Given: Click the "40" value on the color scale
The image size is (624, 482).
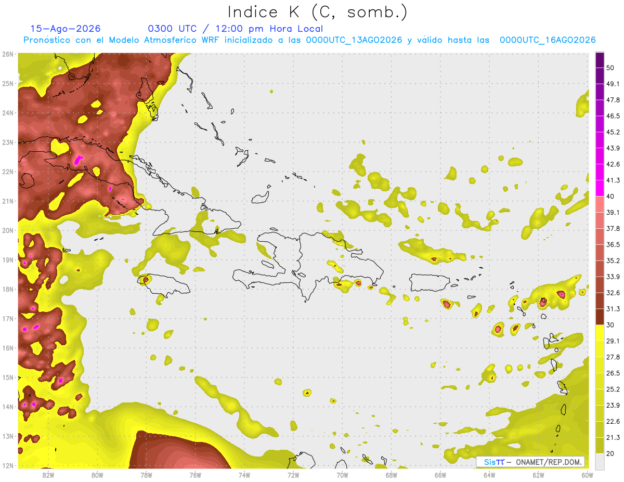Looking at the screenshot, I should (610, 197).
